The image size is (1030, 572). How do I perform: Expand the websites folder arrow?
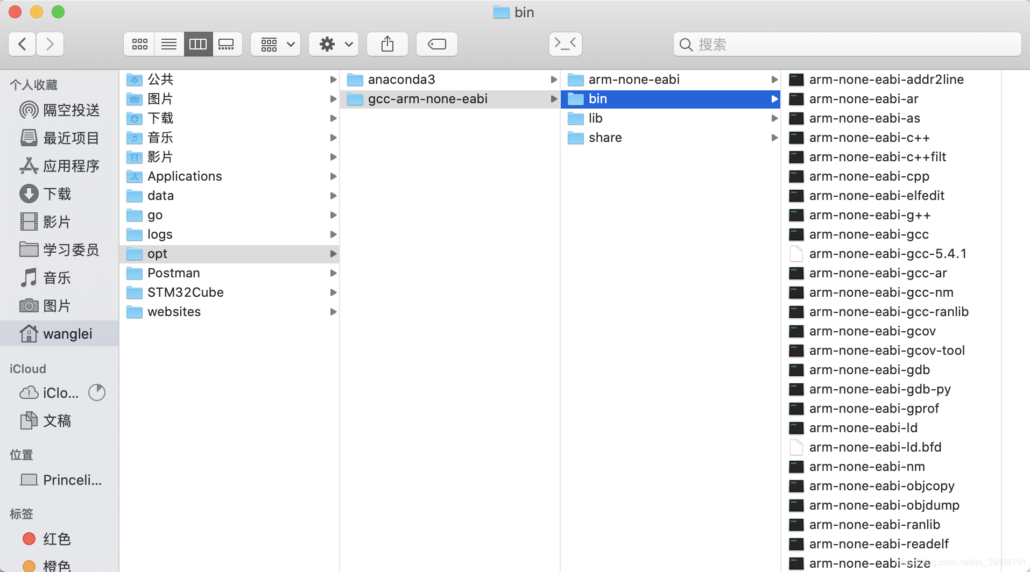pos(333,312)
